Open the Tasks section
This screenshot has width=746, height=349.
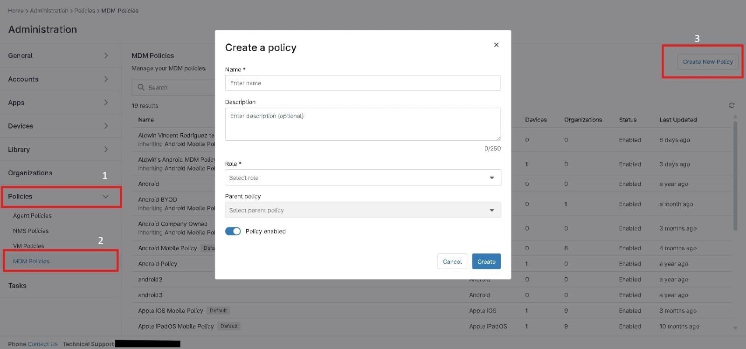(17, 286)
